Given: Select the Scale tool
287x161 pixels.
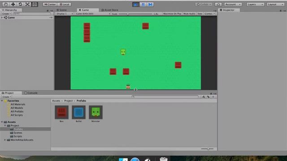Looking at the screenshot, I should (27, 4).
